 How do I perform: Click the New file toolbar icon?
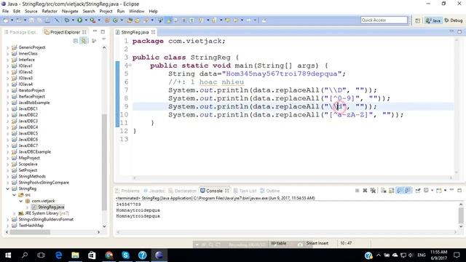point(6,20)
